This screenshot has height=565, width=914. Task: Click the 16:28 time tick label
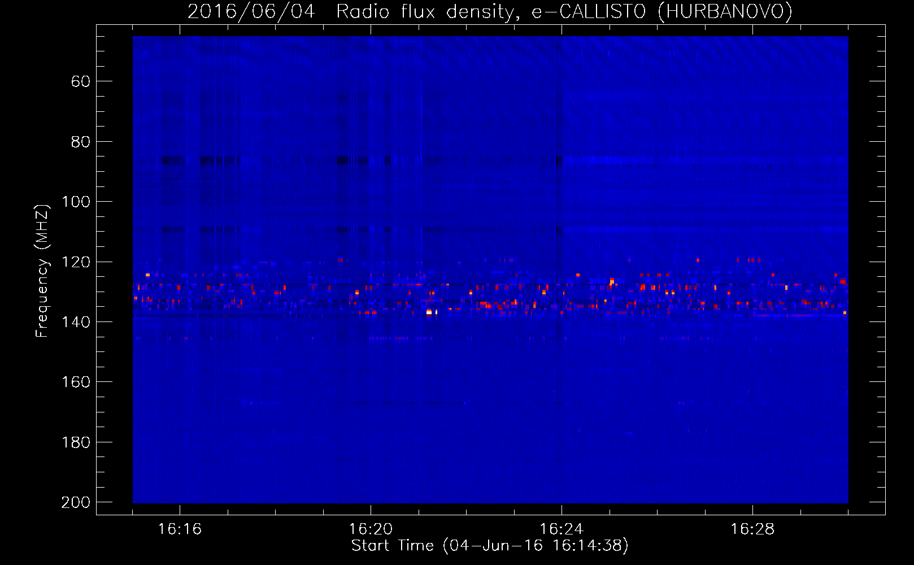752,529
